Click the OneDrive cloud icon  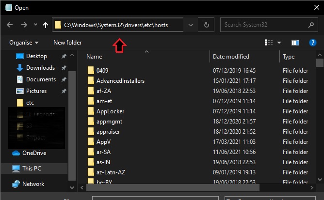click(16, 153)
